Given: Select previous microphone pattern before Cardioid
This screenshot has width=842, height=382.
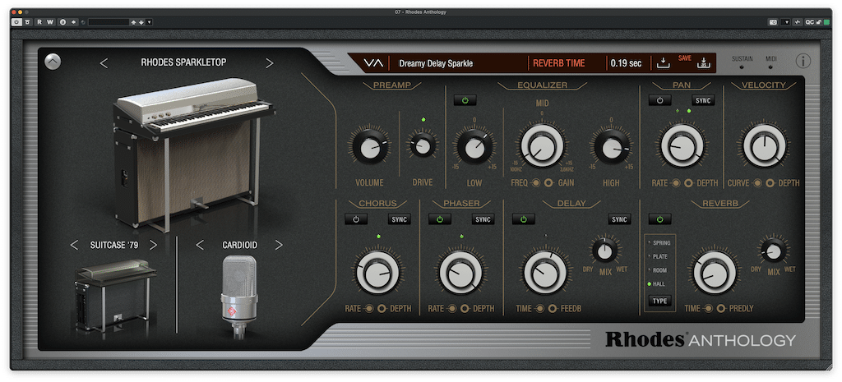Looking at the screenshot, I should tap(199, 245).
